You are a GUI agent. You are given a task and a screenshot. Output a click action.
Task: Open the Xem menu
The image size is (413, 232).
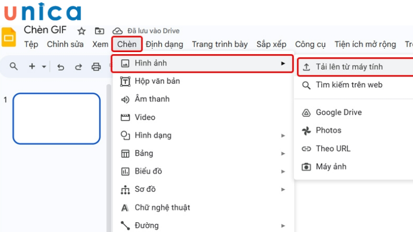click(x=100, y=44)
